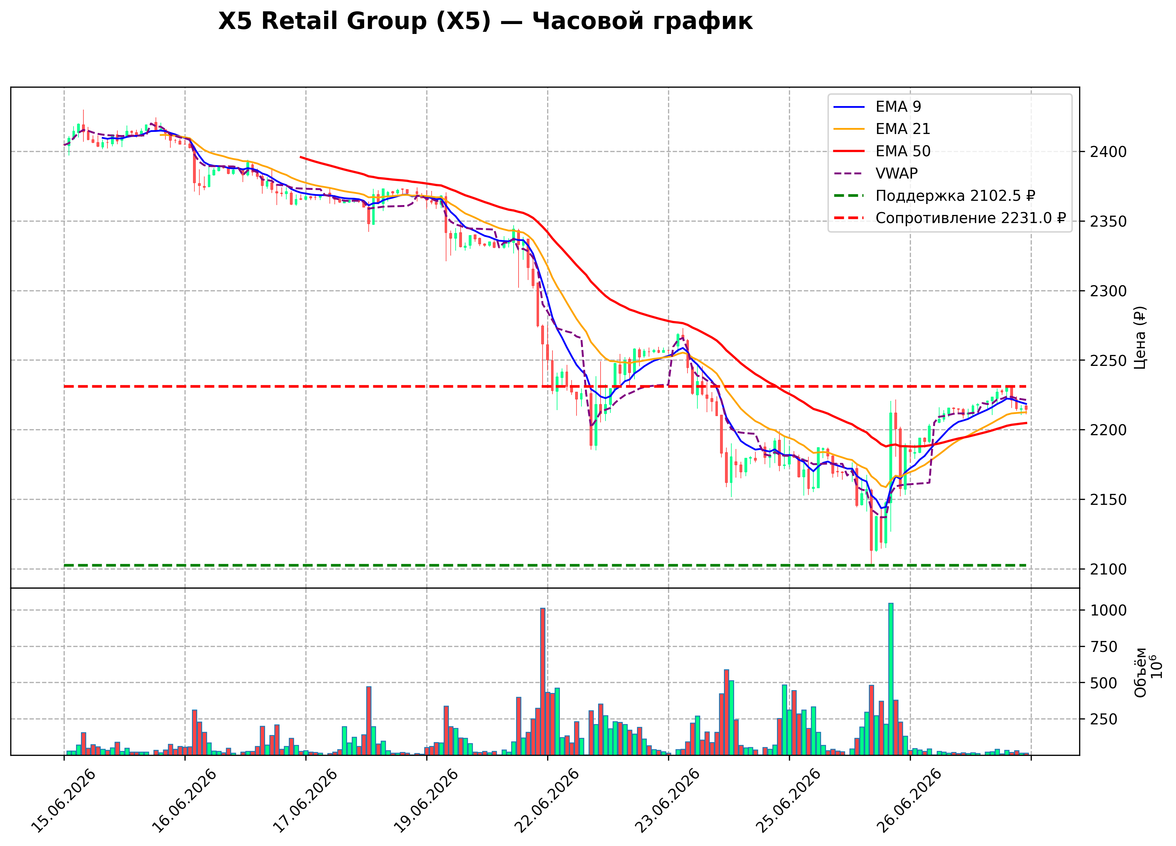Click the red EMA 50 legend line sample
This screenshot has width=1176, height=846.
849,151
